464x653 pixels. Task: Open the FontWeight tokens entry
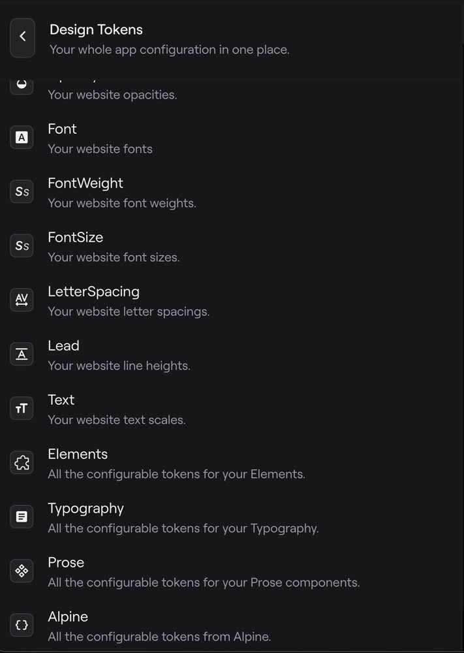(x=85, y=183)
